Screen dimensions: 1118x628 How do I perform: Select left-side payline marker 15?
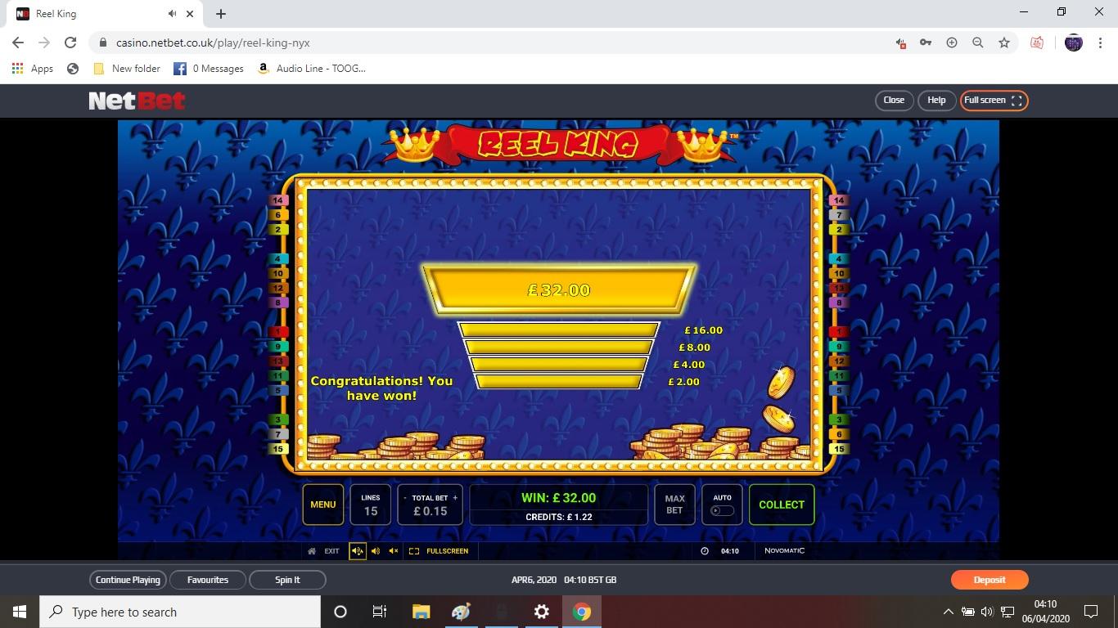(x=278, y=449)
